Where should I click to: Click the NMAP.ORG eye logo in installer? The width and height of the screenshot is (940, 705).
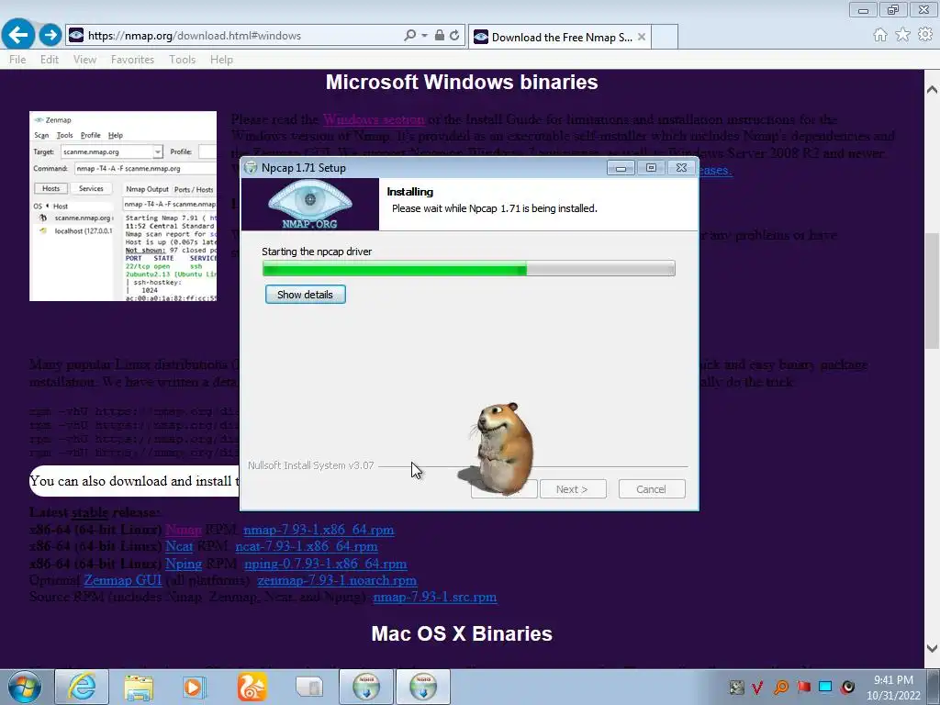coord(310,204)
